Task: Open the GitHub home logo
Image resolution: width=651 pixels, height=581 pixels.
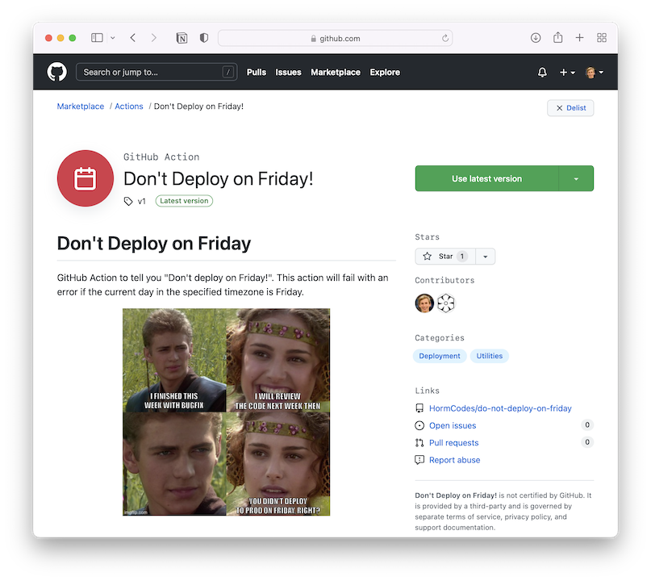Action: pos(57,73)
